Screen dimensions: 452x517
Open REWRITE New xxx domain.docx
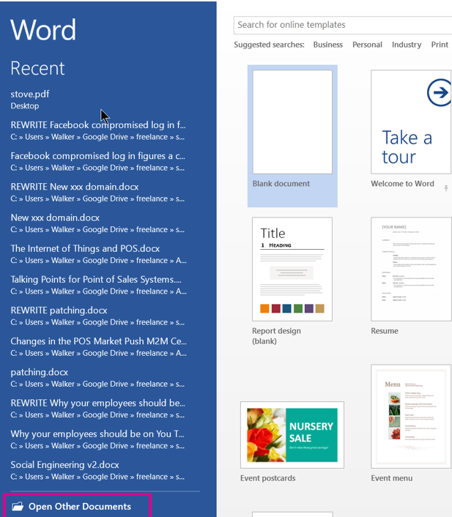[x=99, y=193]
